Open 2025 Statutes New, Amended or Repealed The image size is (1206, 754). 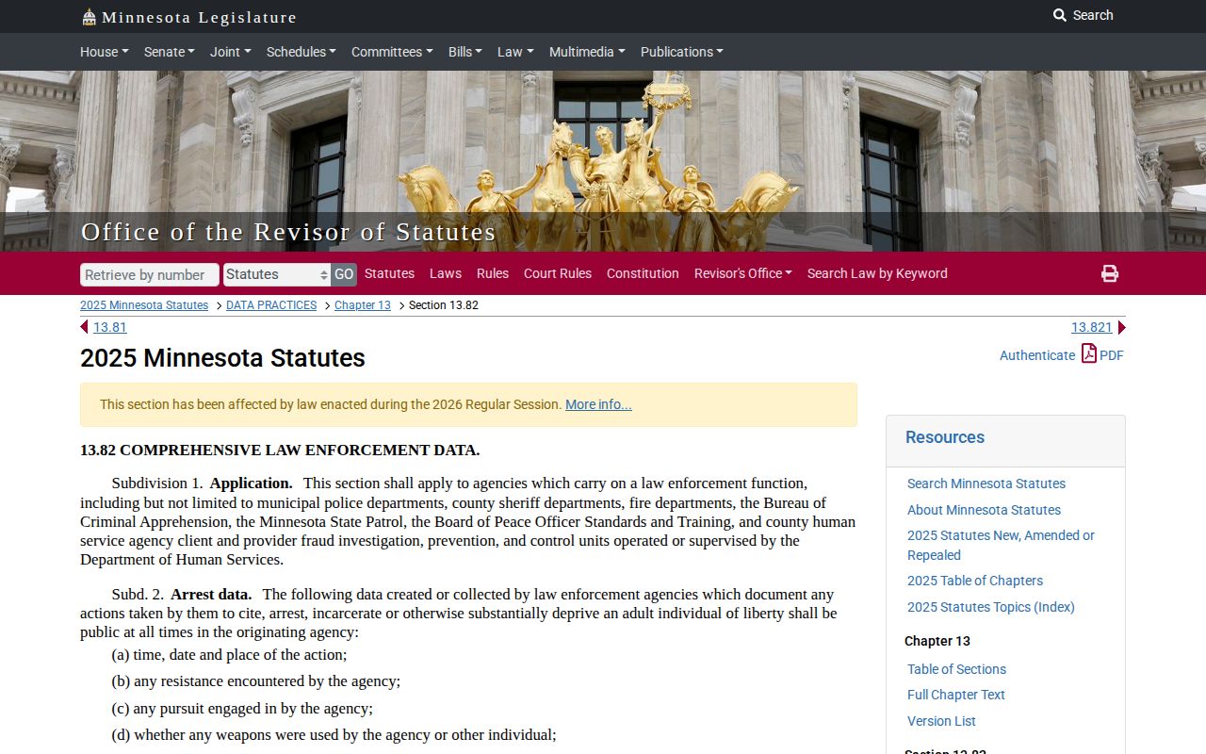tap(1001, 545)
